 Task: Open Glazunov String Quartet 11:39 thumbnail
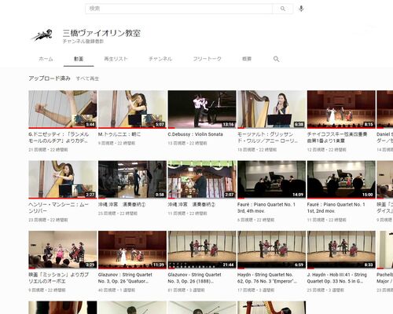click(132, 250)
